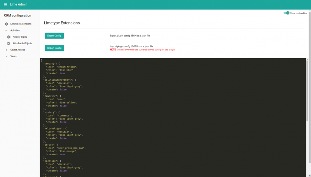Screen dimensions: 311x177
Task: Open the Attachable Objects sidebar label
Action: pos(23,43)
